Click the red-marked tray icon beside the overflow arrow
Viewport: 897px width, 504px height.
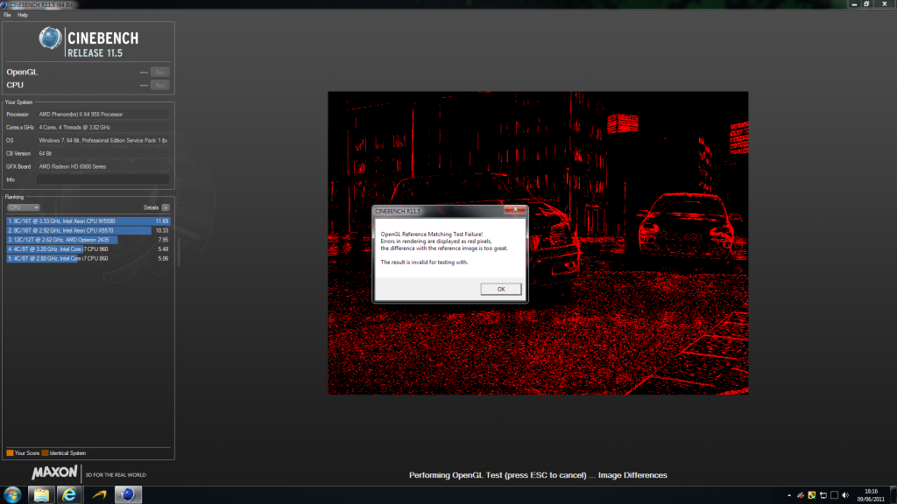[x=801, y=495]
